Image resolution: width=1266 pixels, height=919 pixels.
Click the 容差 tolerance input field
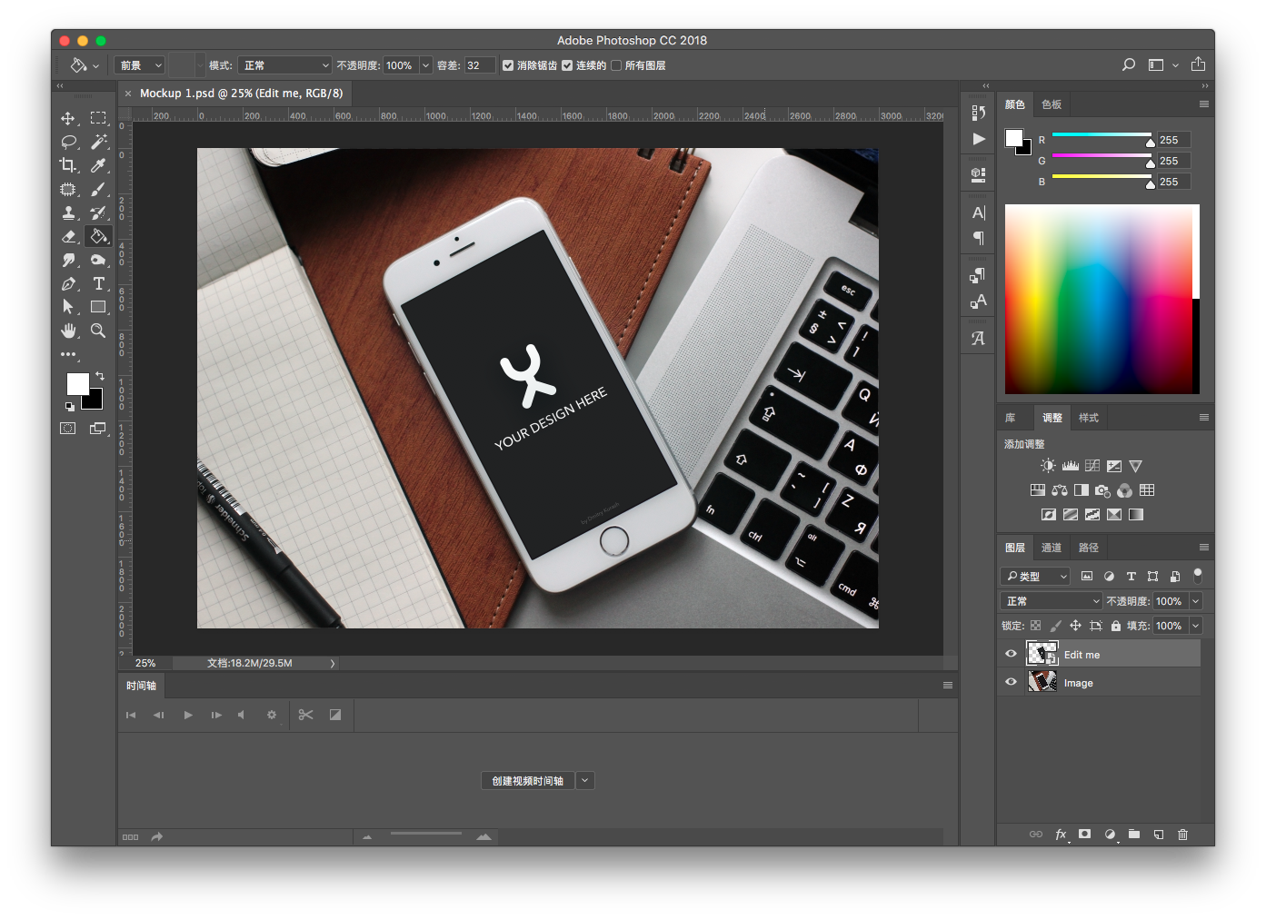[x=479, y=65]
